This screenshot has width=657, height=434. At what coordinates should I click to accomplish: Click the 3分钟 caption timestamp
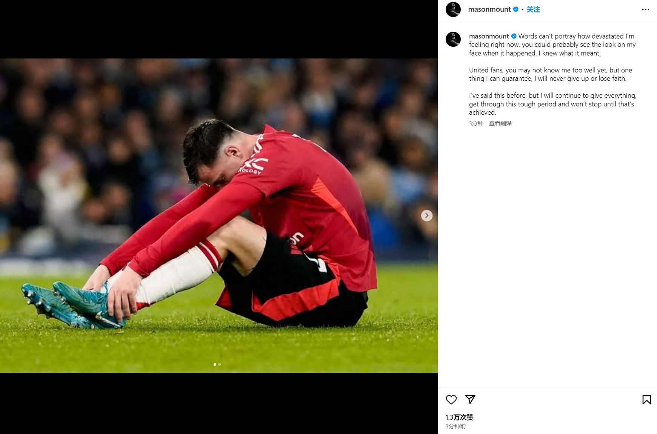click(x=476, y=123)
